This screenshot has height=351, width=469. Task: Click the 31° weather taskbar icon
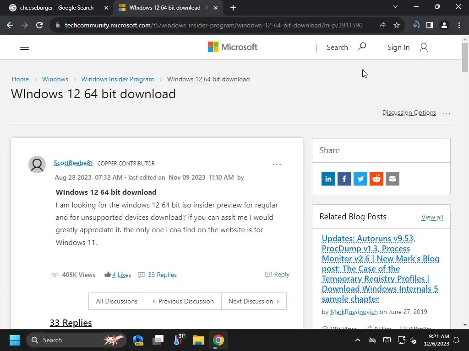coord(179,340)
